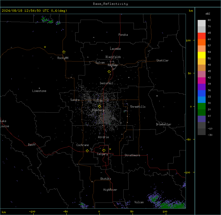Image resolution: width=221 pixels, height=215 pixels.
Task: Click the Sundre label
Action: pos(75,100)
